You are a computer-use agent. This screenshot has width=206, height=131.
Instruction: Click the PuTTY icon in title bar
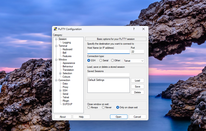[x=55, y=29]
